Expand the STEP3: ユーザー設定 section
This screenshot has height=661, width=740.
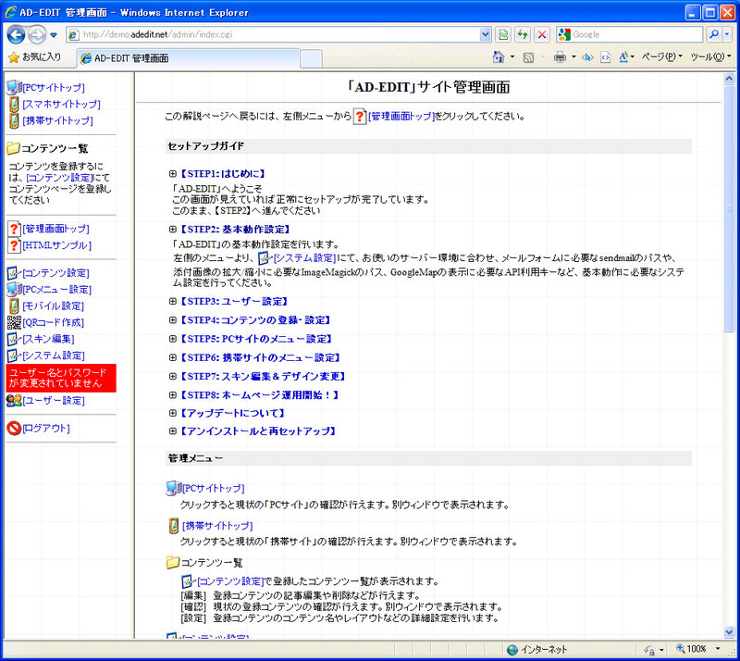tap(173, 302)
